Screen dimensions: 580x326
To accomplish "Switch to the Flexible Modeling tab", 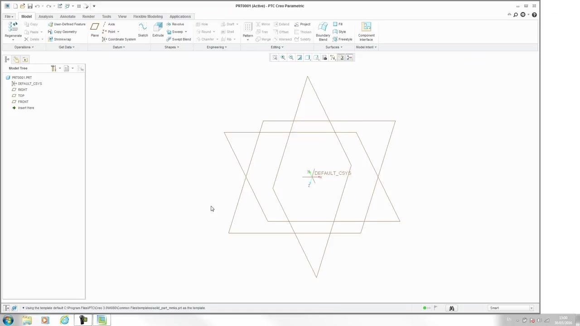I will click(148, 16).
